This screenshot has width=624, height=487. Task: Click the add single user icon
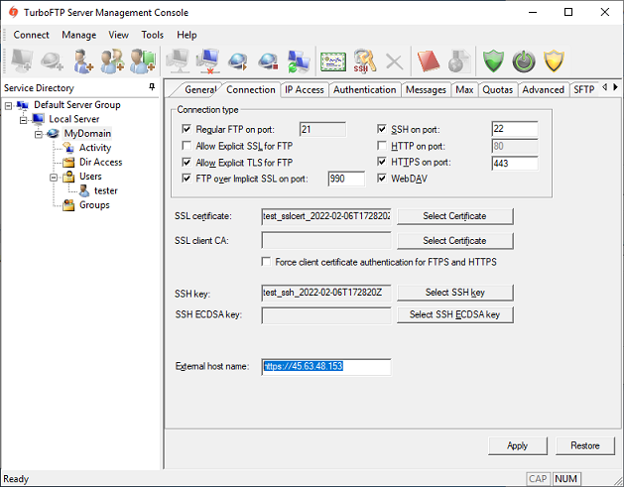coord(82,61)
